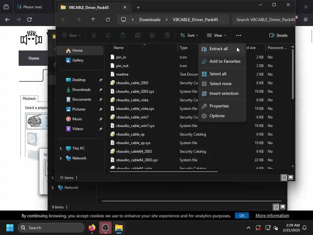
Task: Refresh the File Explorer folder view
Action: click(x=108, y=20)
